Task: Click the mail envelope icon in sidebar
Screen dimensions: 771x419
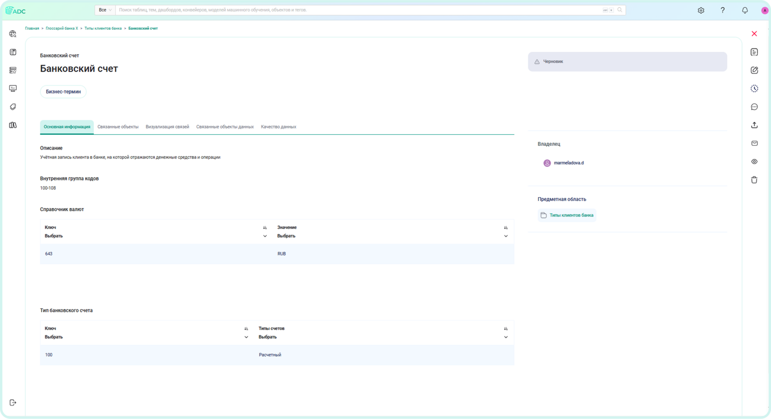Action: coord(754,143)
